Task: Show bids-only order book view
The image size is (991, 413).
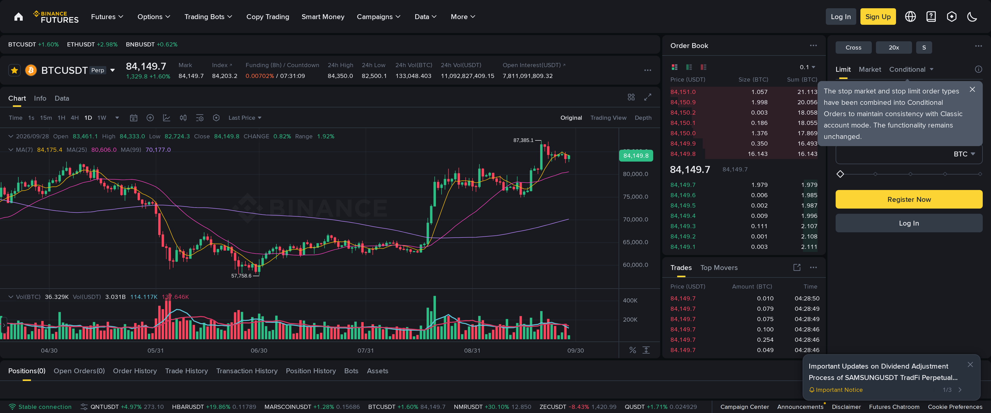Action: pyautogui.click(x=689, y=67)
